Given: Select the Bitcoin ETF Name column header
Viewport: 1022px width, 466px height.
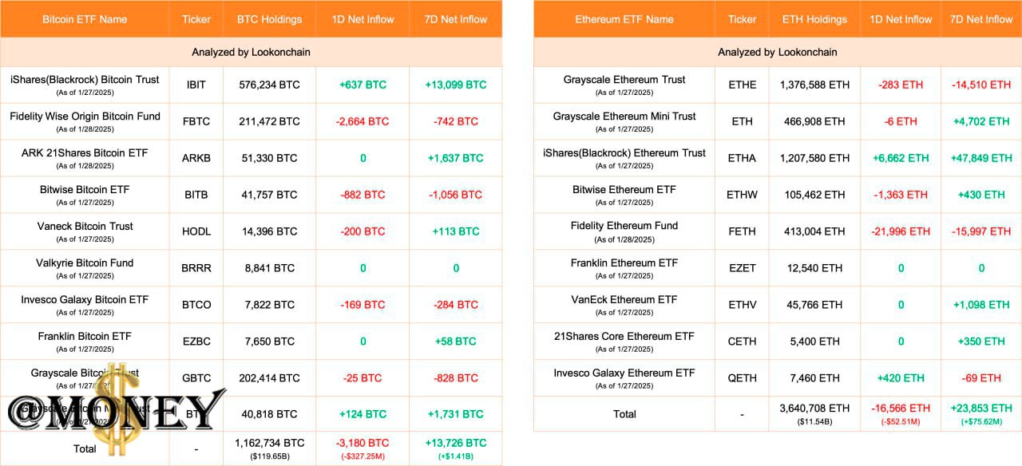Looking at the screenshot, I should [x=85, y=19].
